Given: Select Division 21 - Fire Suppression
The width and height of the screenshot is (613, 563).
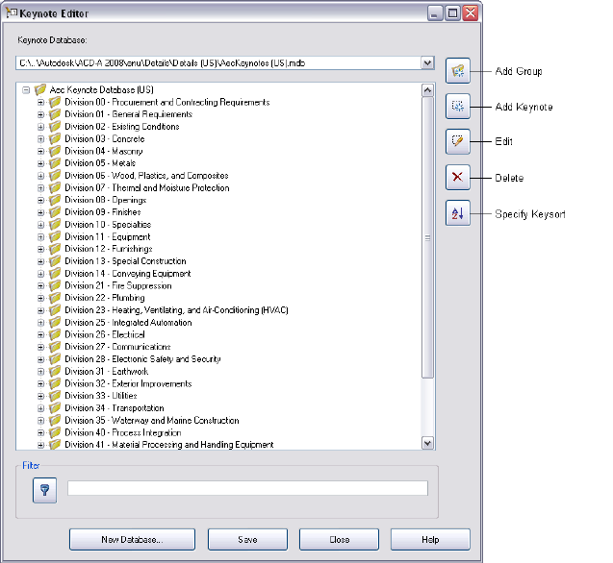Looking at the screenshot, I should (x=118, y=285).
